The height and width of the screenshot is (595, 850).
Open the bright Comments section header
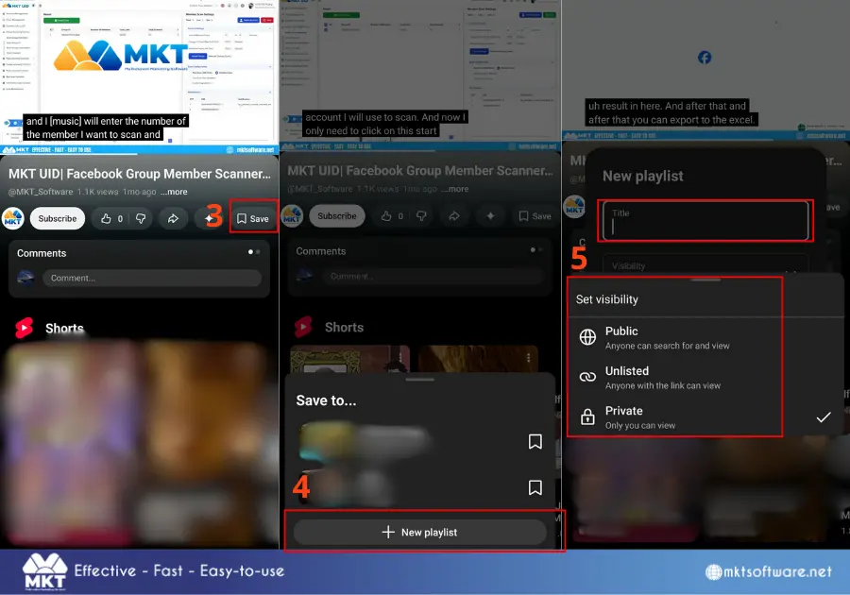[42, 253]
